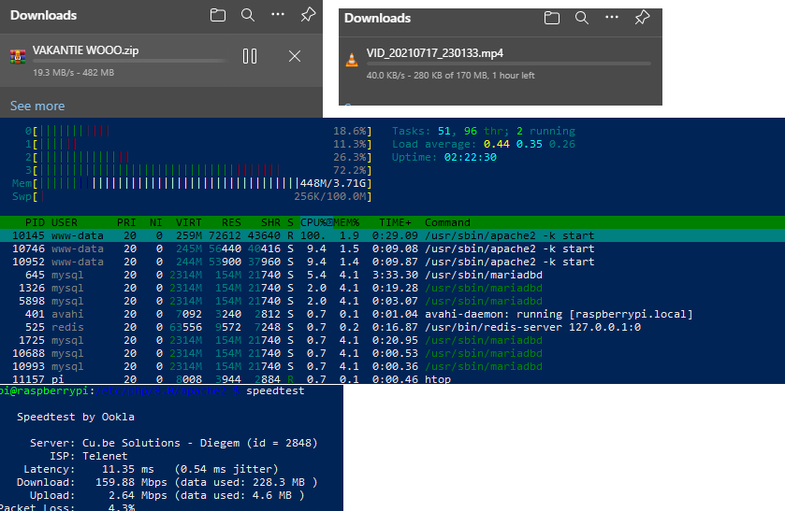This screenshot has width=785, height=511.
Task: Select mariadbd process row with PID 645
Action: click(x=393, y=275)
